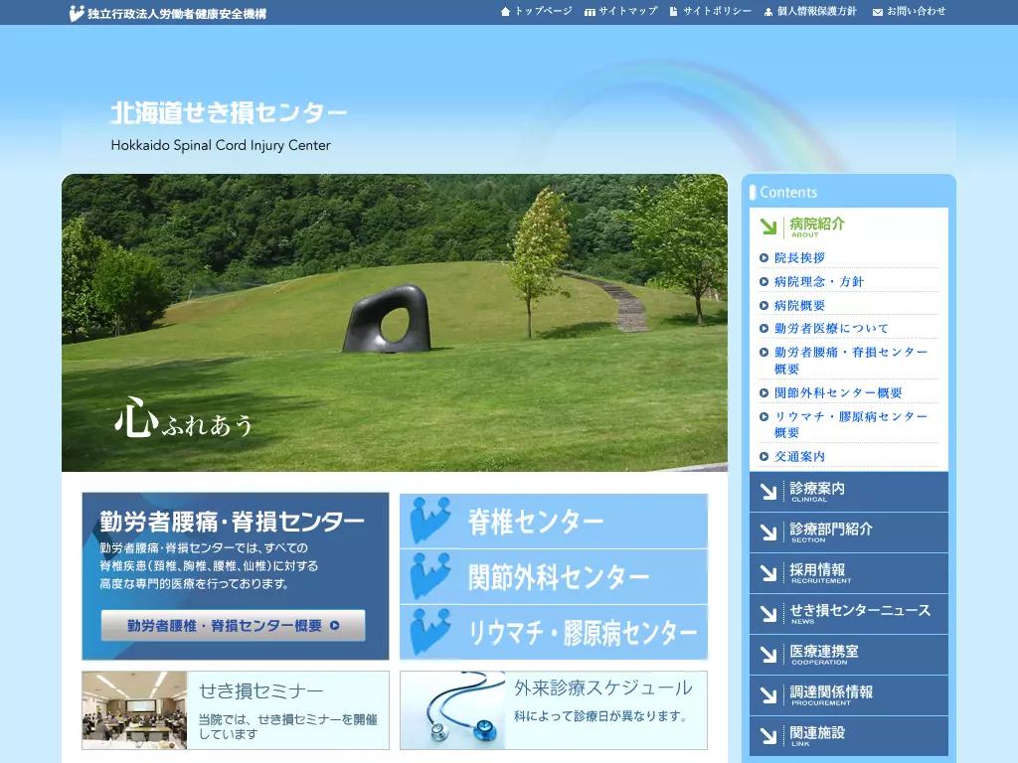Click the 北海道せき損センター site title

coord(229,113)
